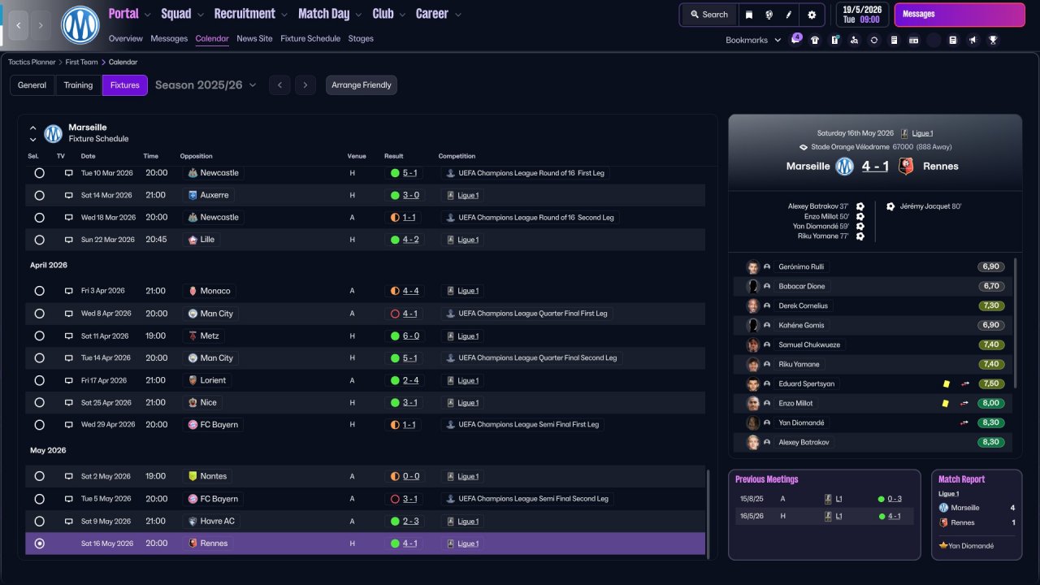
Task: Select the Metz fixture radio button
Action: click(39, 336)
